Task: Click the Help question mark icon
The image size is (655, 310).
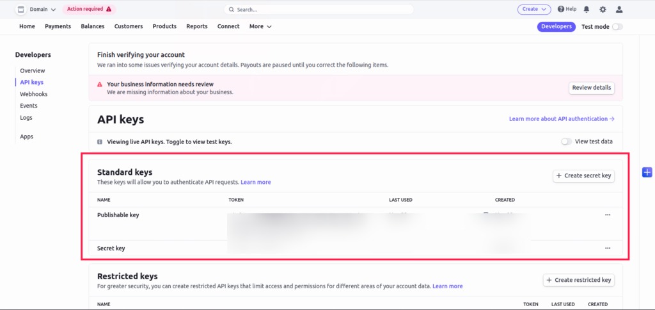Action: click(561, 10)
